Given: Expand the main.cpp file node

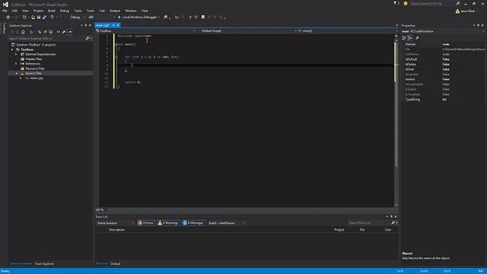Looking at the screenshot, I should pos(21,78).
